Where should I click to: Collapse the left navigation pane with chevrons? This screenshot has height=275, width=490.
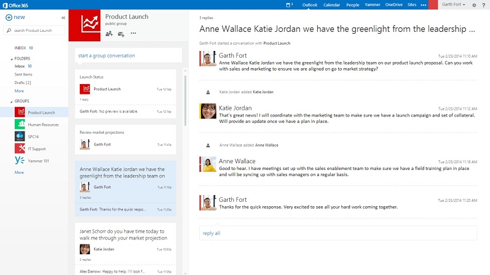click(x=63, y=18)
